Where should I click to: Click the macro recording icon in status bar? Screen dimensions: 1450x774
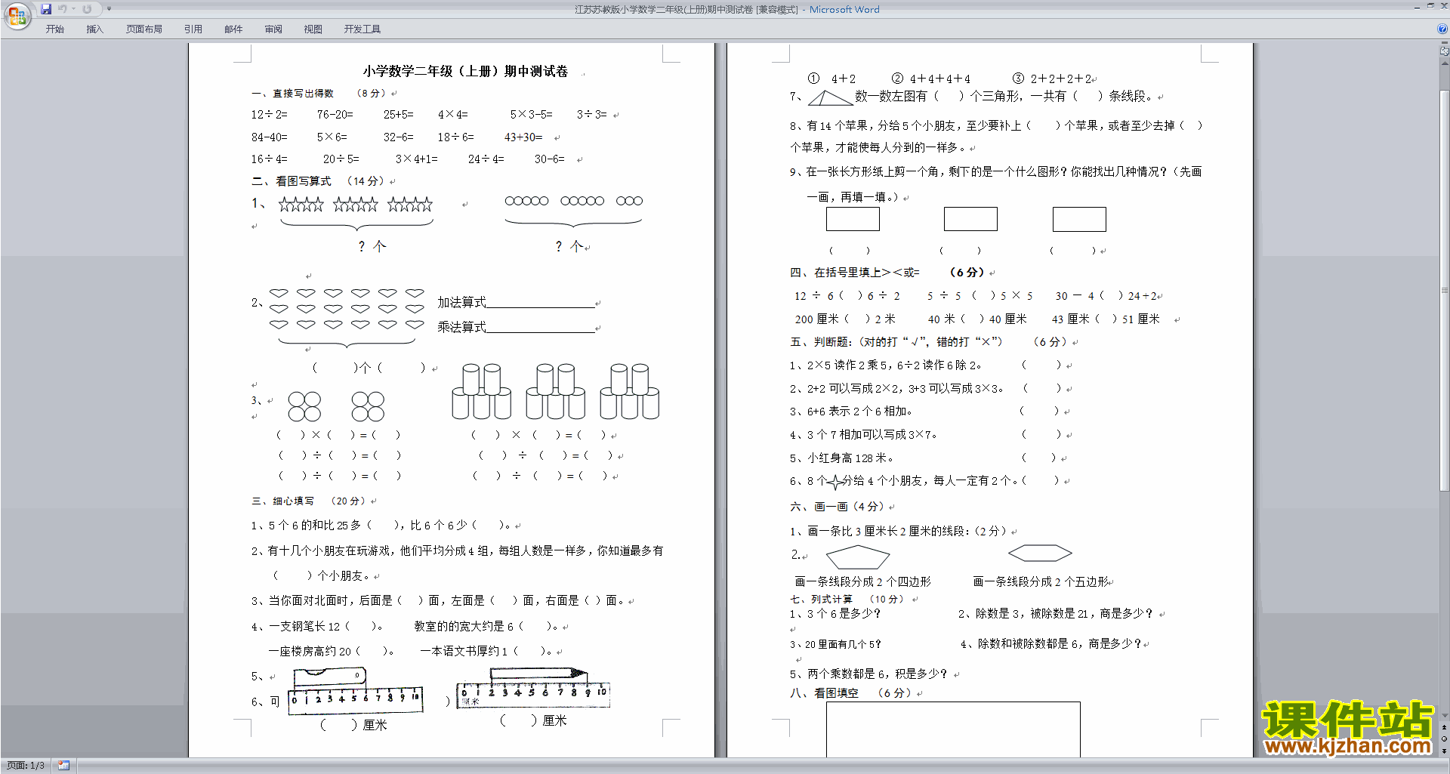[64, 766]
